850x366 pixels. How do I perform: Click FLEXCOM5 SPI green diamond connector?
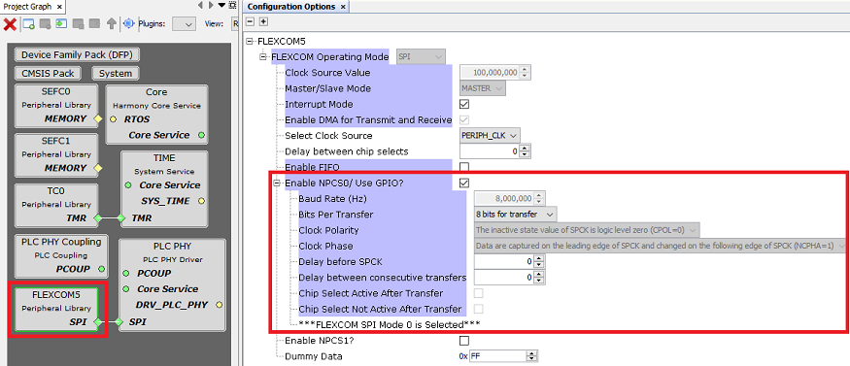click(x=97, y=322)
